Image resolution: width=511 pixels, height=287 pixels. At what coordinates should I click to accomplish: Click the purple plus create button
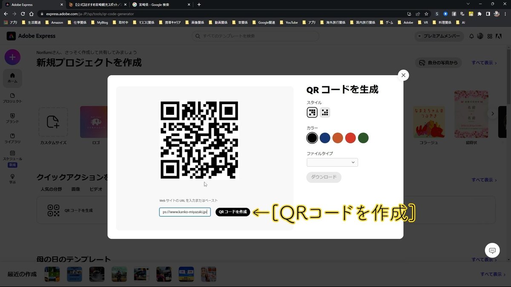click(12, 57)
